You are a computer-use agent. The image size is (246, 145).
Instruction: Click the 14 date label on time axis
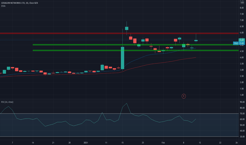(x=33, y=143)
